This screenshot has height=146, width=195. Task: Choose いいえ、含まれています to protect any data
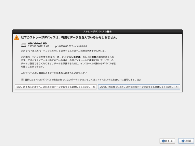click(139, 87)
